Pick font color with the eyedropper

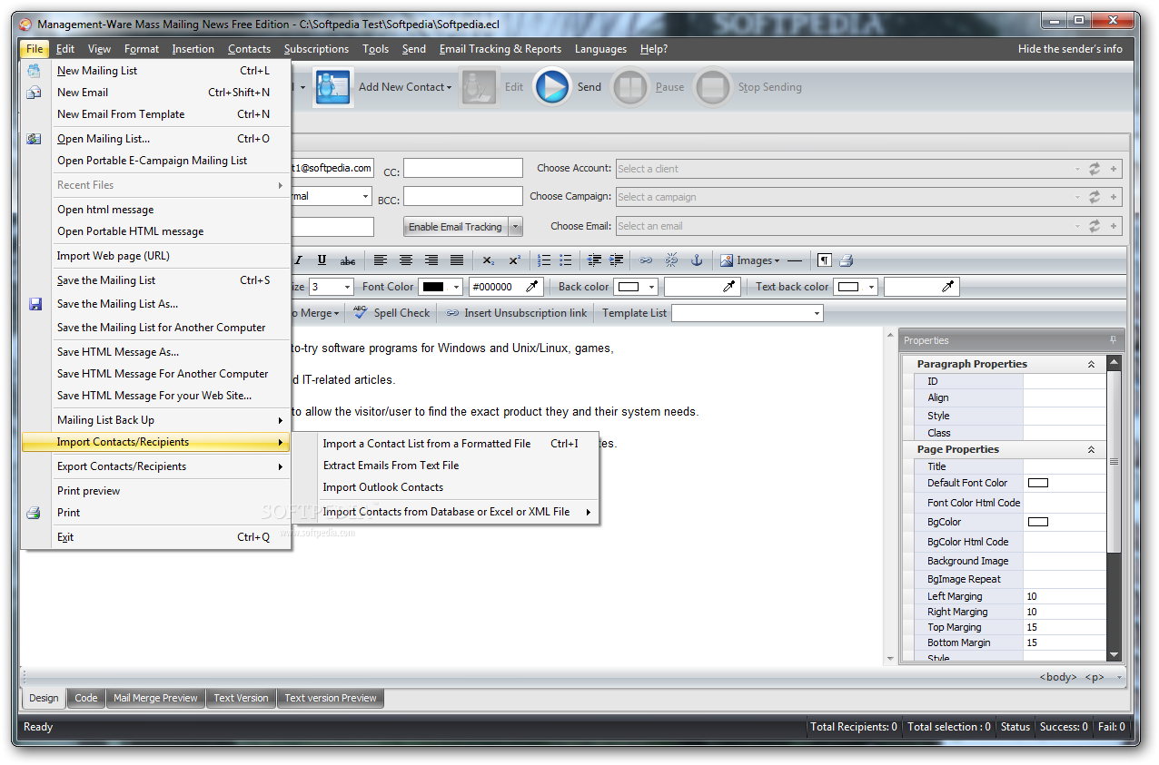[532, 287]
